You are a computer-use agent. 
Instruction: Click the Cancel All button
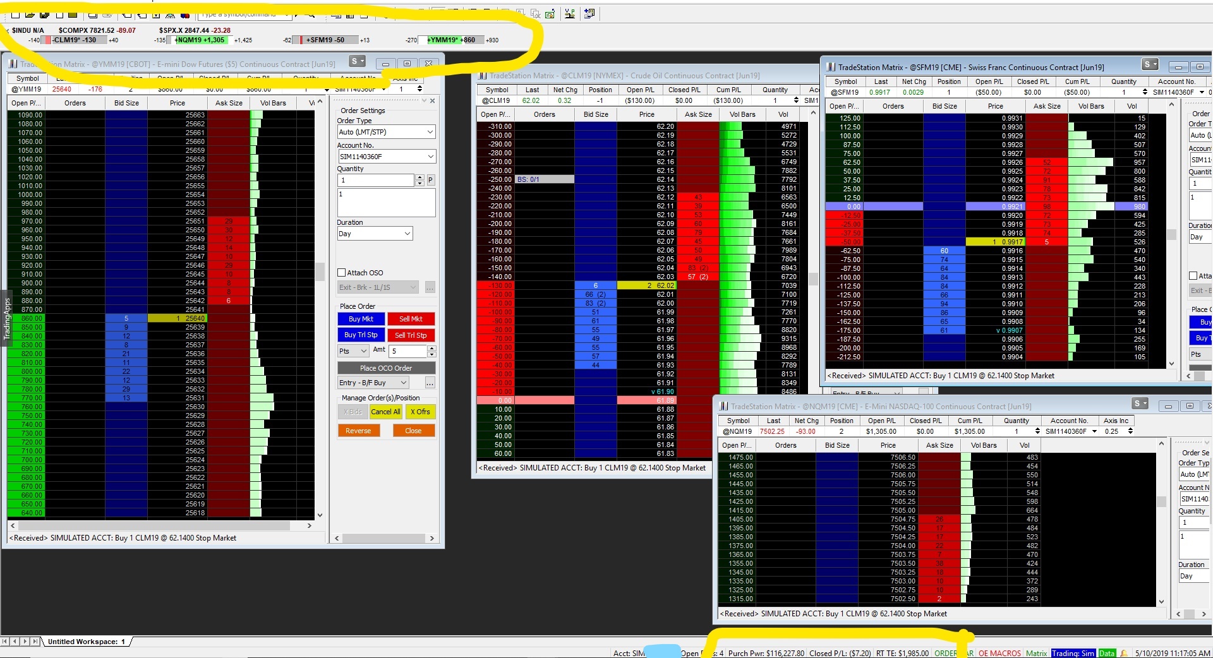385,412
